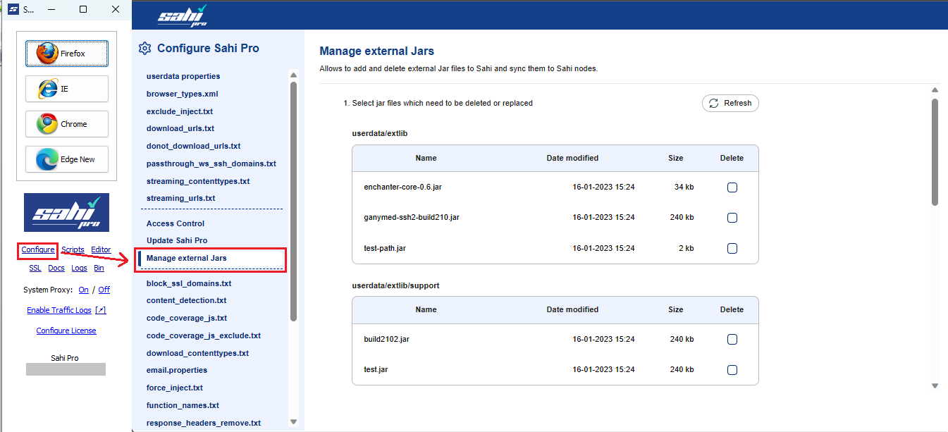
Task: Check Delete box for ganymed-ssh2-build210.jar
Action: pyautogui.click(x=732, y=218)
